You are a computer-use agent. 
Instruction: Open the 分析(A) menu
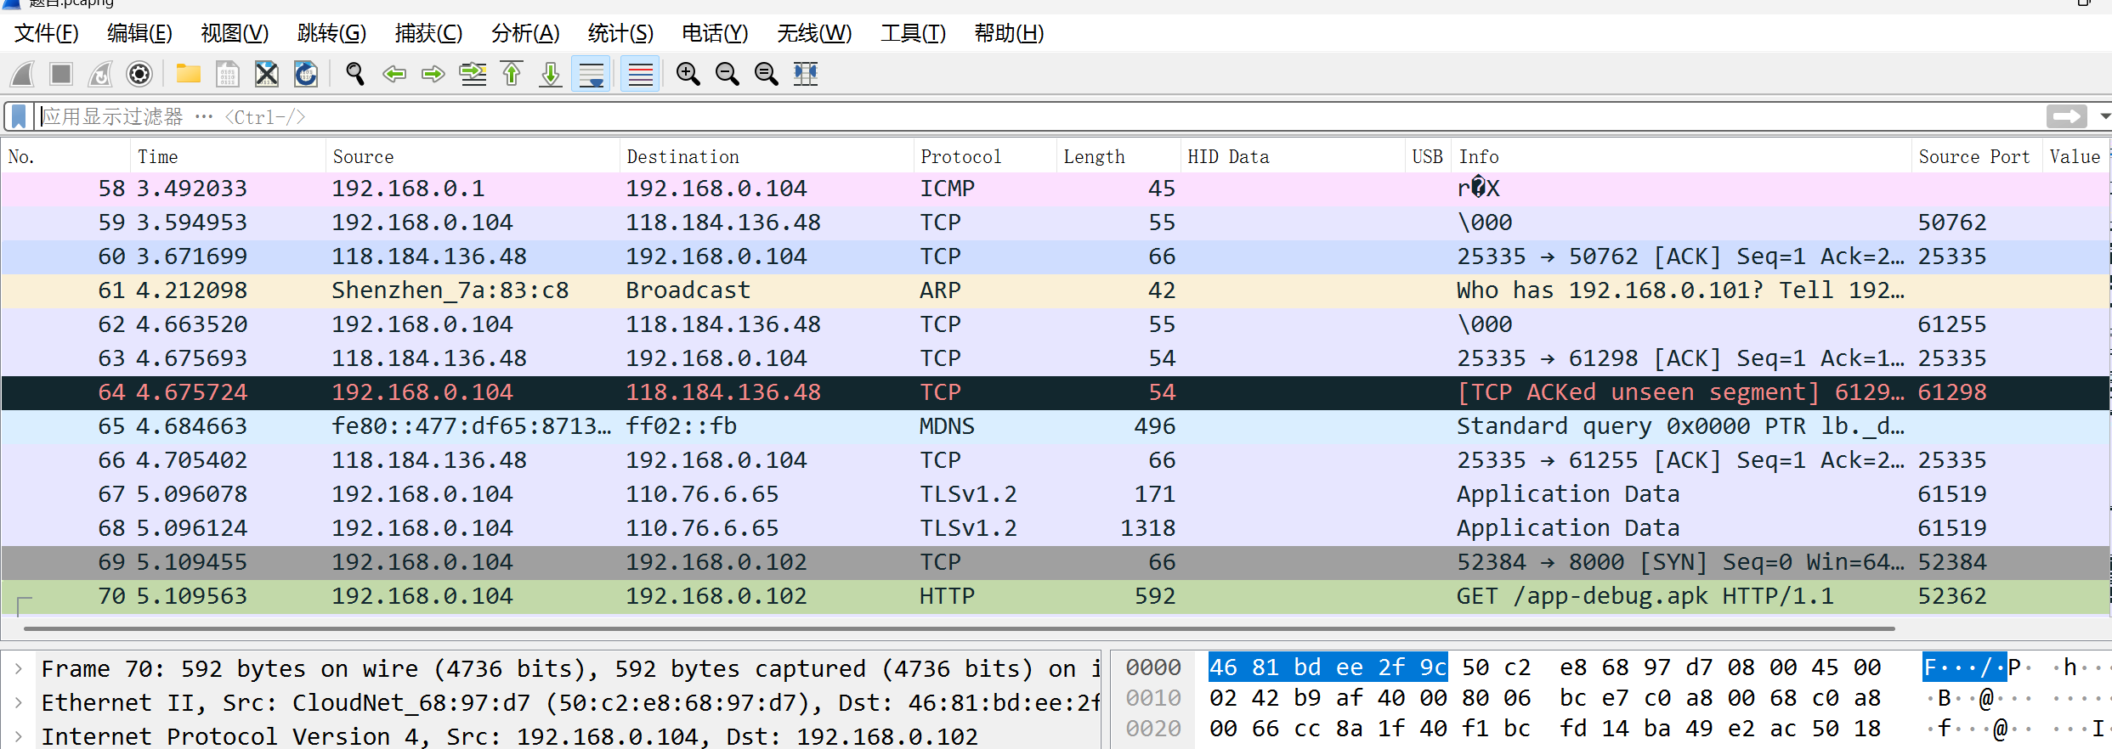click(524, 33)
